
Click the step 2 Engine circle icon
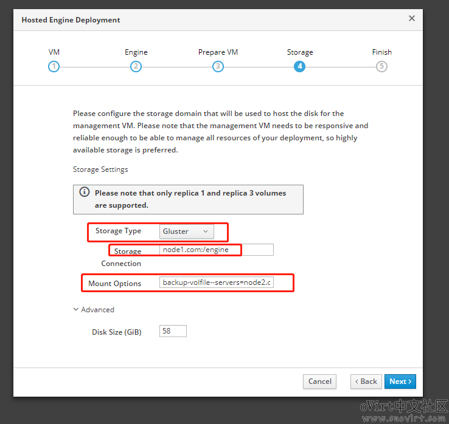[x=136, y=67]
